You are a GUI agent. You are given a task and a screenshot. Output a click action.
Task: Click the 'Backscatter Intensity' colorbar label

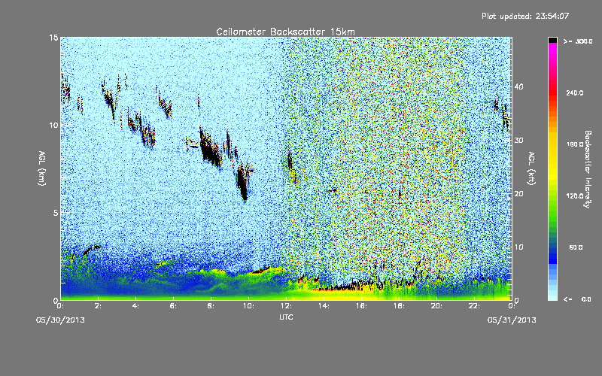[x=588, y=169]
